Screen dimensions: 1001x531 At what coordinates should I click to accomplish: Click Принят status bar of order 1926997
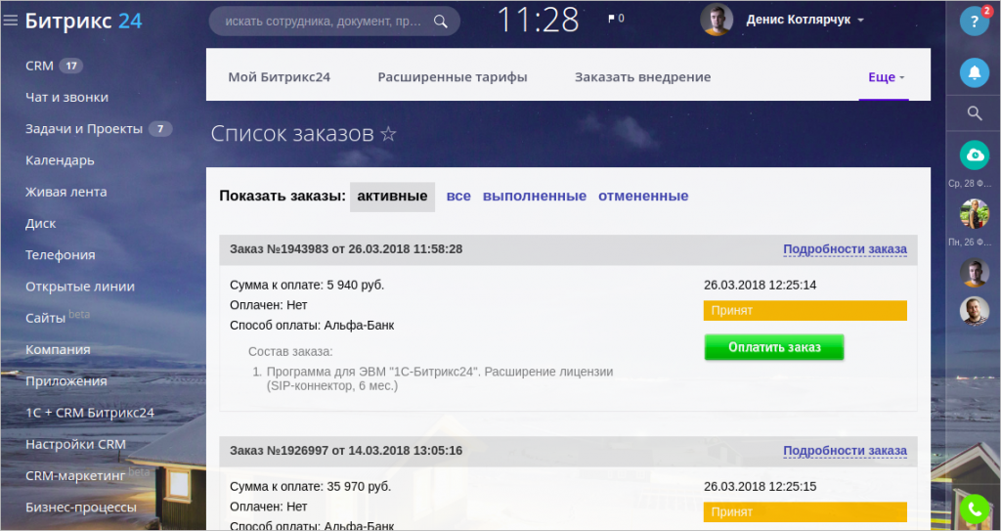pos(805,512)
